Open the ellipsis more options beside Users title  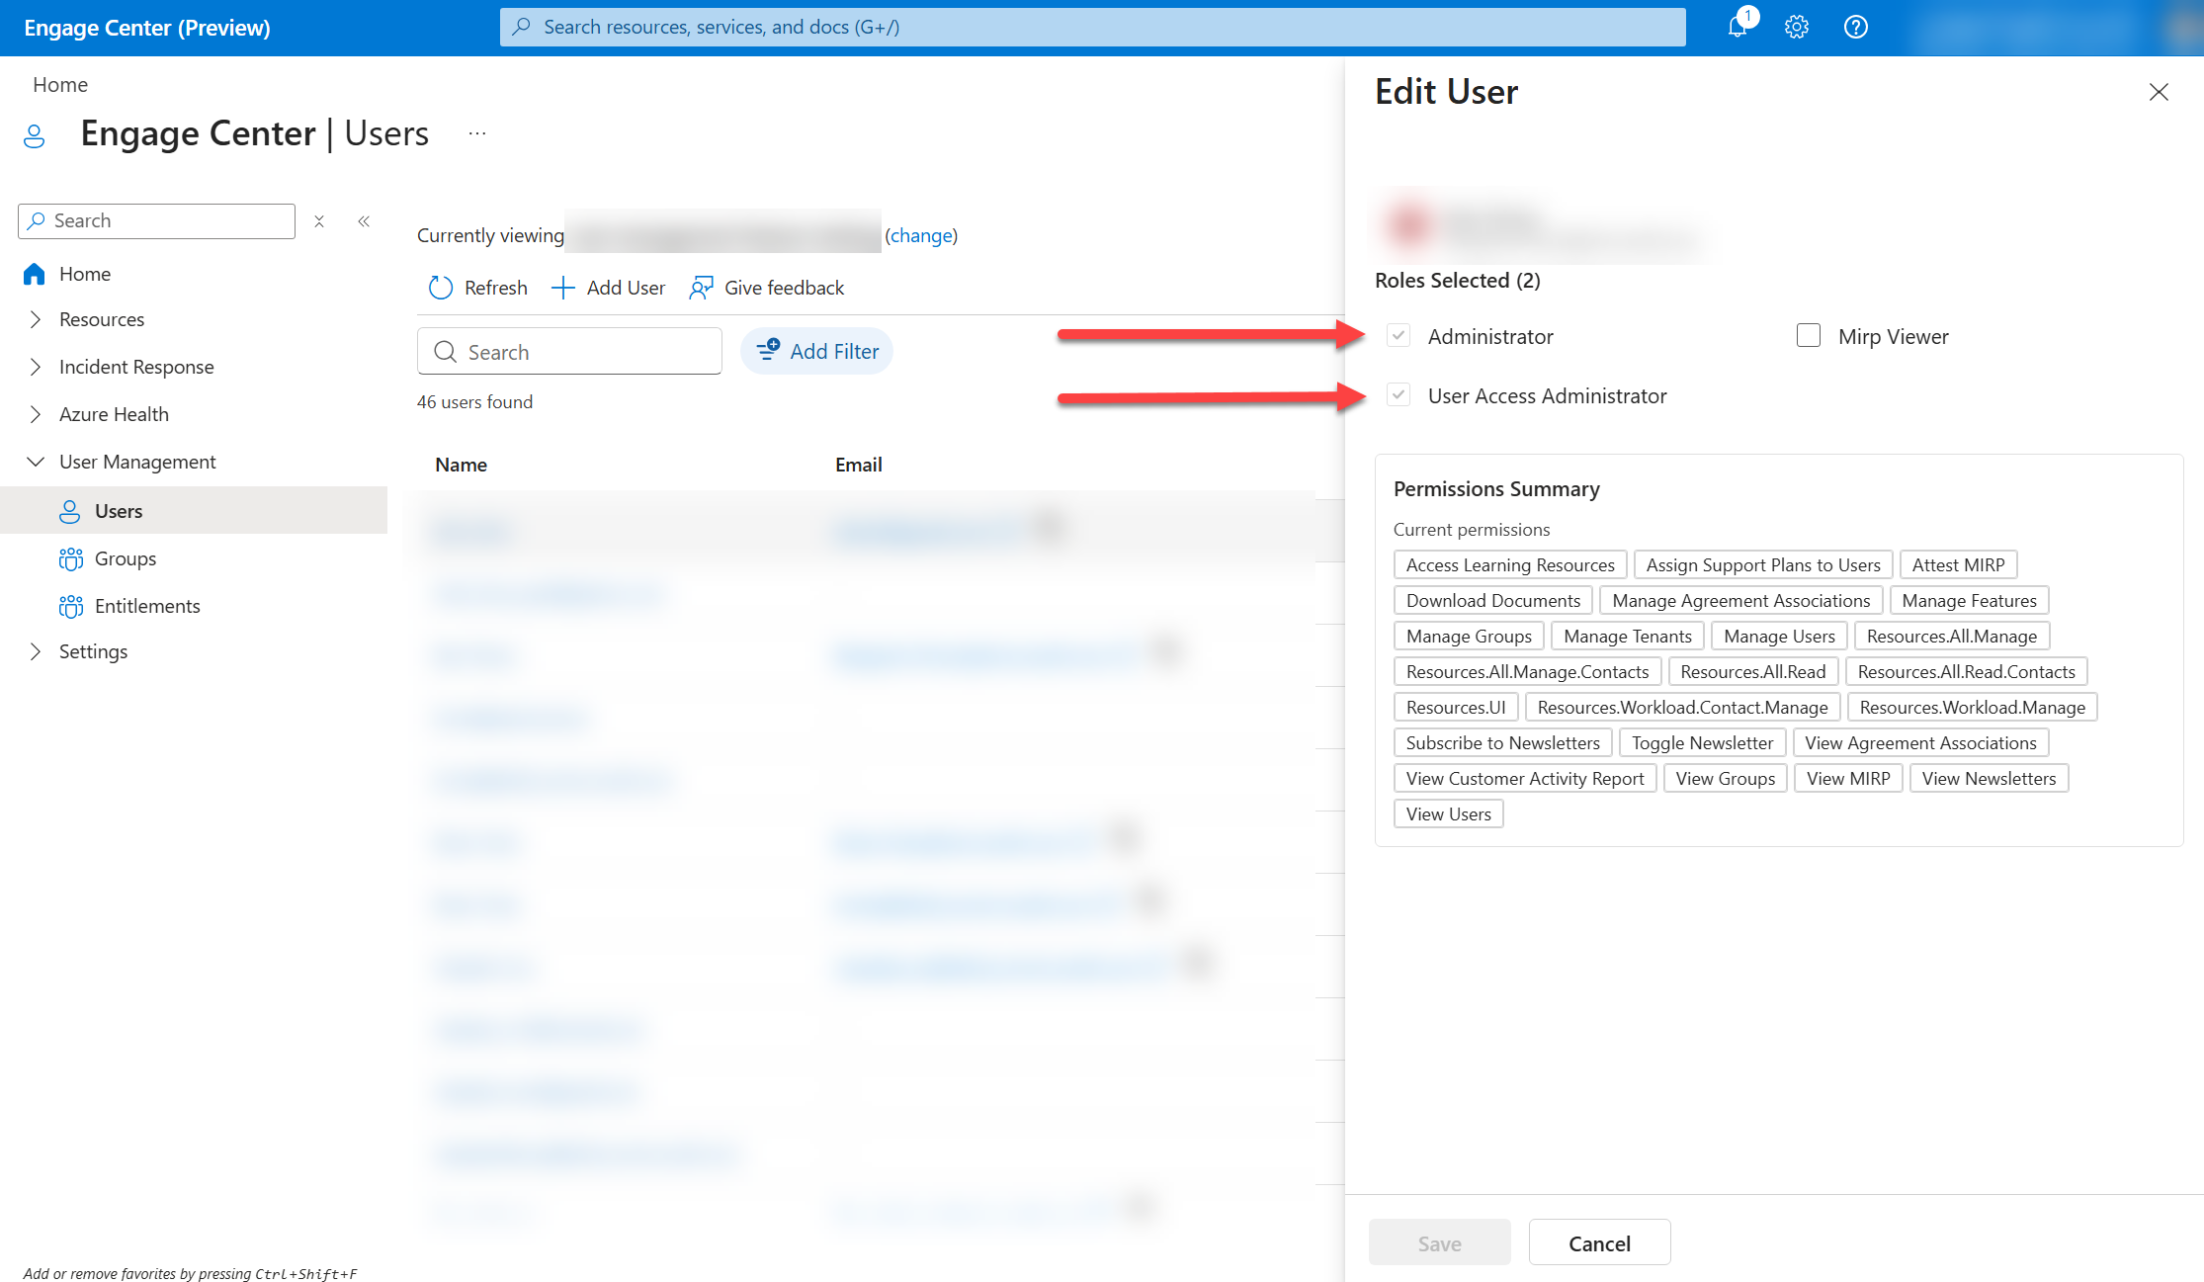(x=477, y=132)
